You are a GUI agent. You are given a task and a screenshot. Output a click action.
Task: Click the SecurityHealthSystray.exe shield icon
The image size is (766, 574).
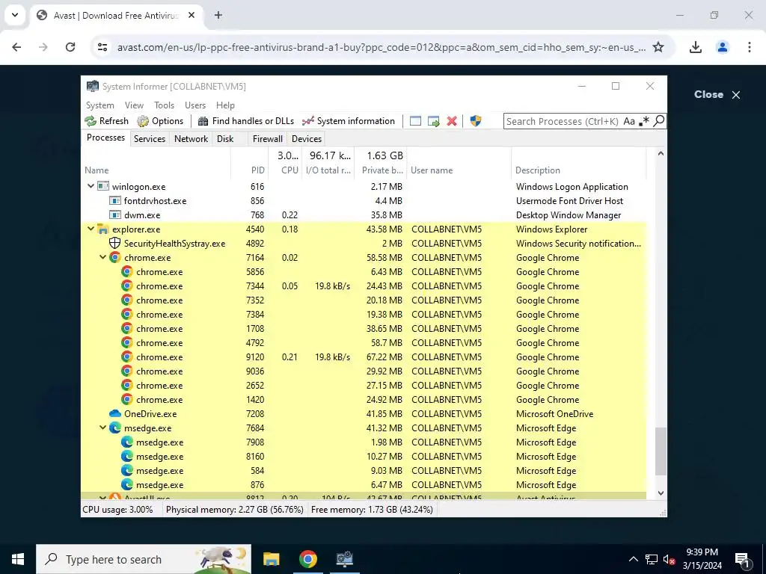pos(114,243)
